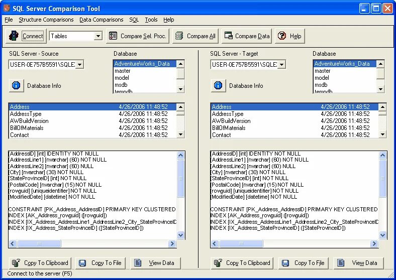396x280 pixels.
Task: Click source Copy To File label
Action: pos(107,263)
